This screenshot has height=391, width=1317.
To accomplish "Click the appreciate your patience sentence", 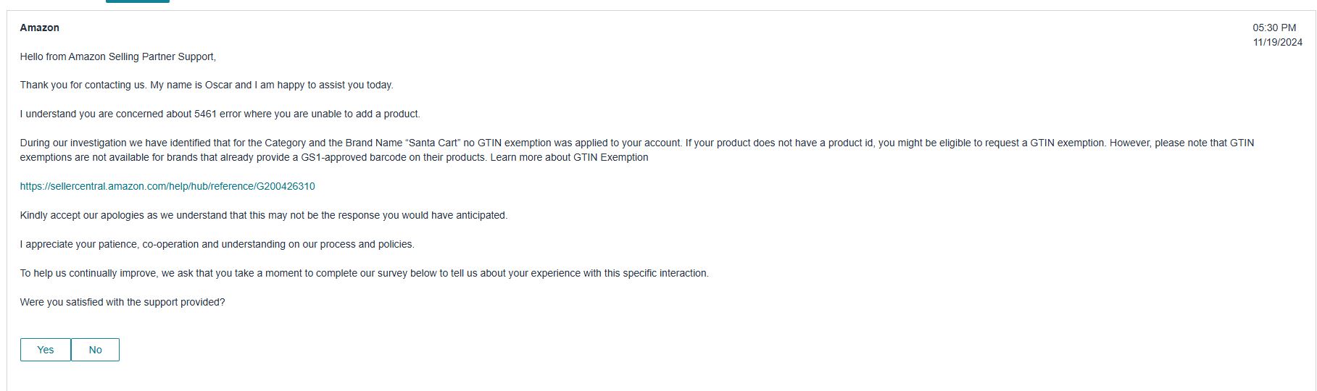I will click(x=217, y=244).
